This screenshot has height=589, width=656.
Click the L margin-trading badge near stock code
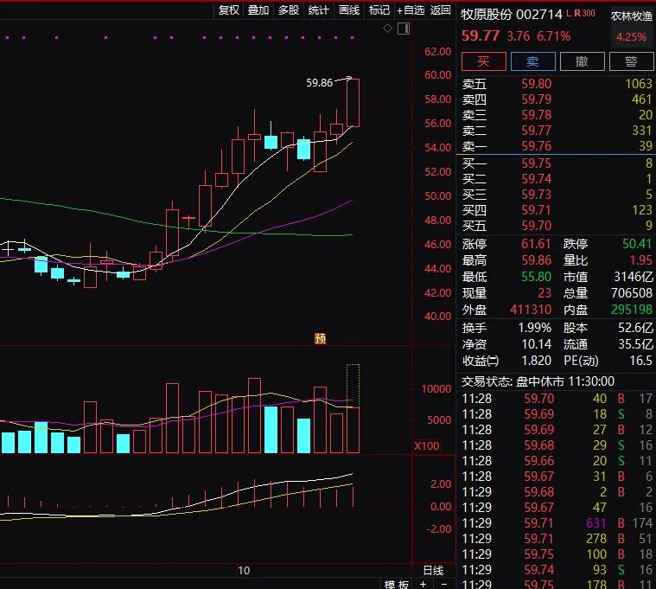[570, 14]
